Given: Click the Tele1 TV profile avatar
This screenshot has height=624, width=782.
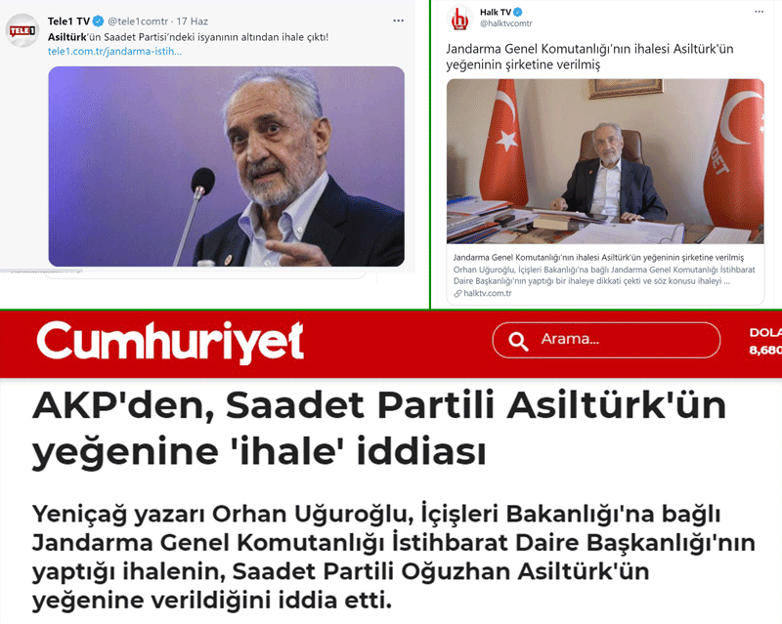Looking at the screenshot, I should [22, 31].
